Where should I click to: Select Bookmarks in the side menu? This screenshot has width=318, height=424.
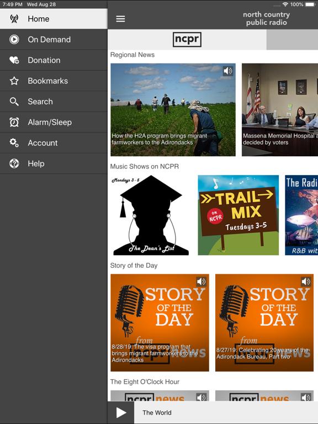pyautogui.click(x=54, y=81)
